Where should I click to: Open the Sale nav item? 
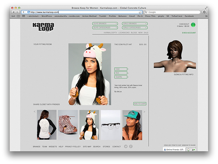tap(146, 33)
